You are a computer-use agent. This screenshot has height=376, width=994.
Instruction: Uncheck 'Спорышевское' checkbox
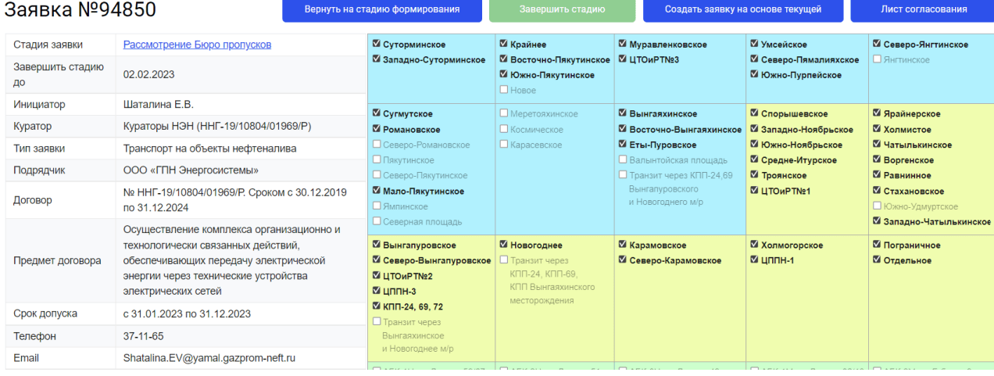click(754, 114)
